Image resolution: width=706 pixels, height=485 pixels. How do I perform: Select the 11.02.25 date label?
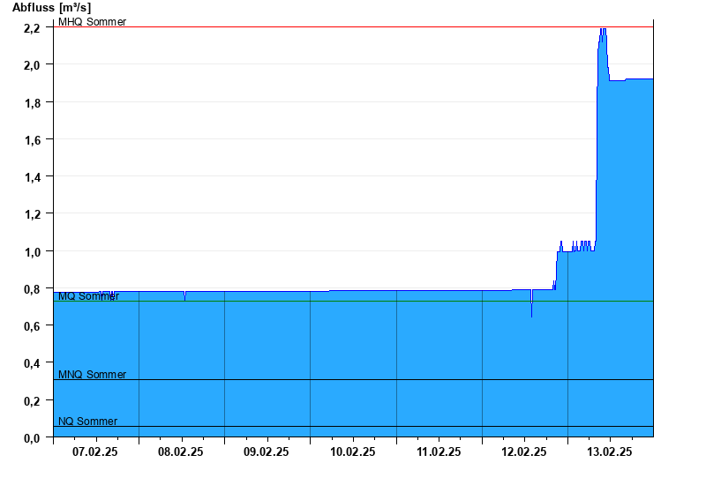439,451
